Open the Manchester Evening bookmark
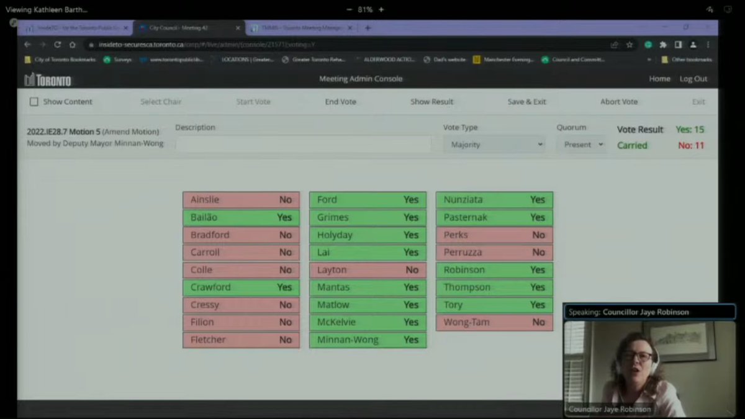This screenshot has height=419, width=745. pyautogui.click(x=503, y=60)
